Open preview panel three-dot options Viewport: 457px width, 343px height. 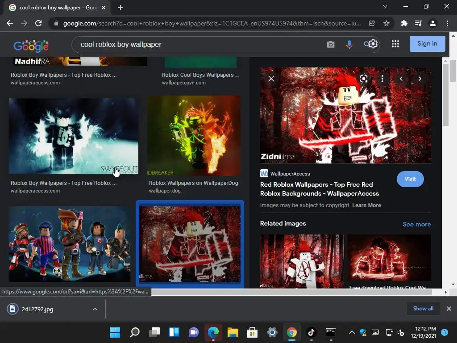(382, 79)
